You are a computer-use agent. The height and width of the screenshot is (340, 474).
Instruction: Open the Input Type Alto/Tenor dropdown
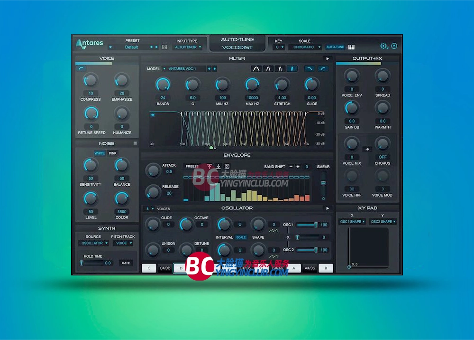(x=188, y=47)
